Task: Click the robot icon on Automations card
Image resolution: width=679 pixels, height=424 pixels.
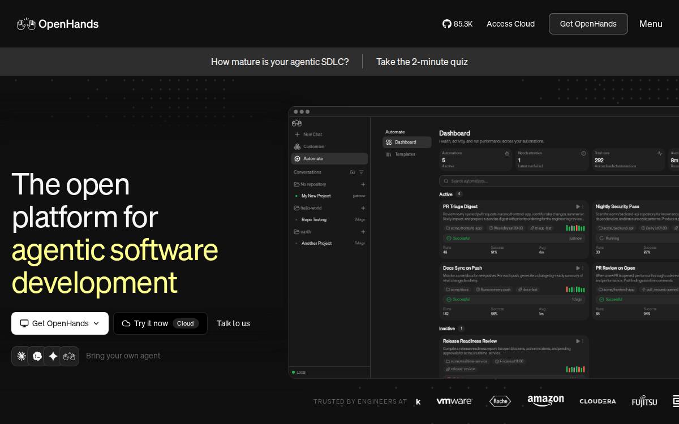Action: coord(507,153)
